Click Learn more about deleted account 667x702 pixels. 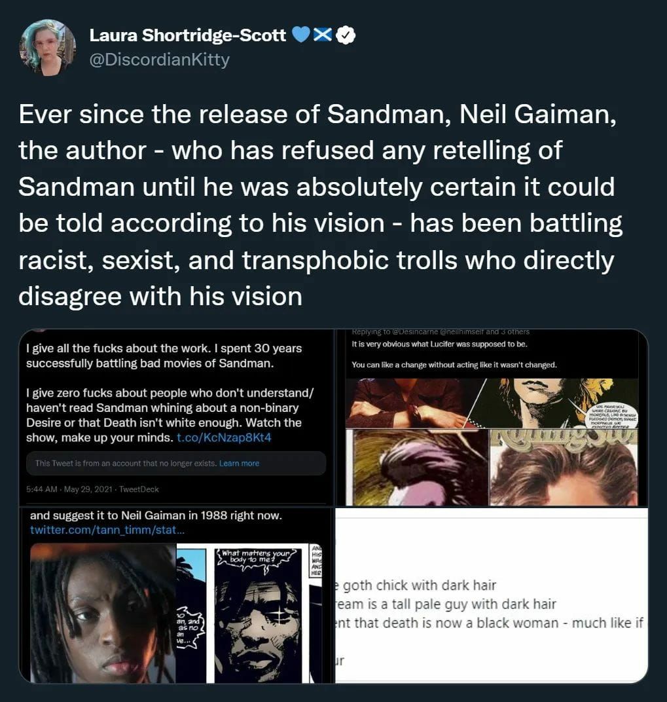pyautogui.click(x=239, y=464)
